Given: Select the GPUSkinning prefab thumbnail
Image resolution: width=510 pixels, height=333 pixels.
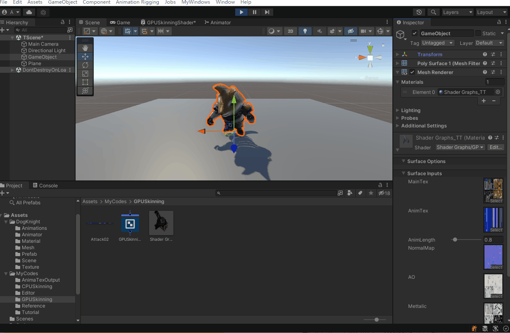Looking at the screenshot, I should pyautogui.click(x=130, y=223).
